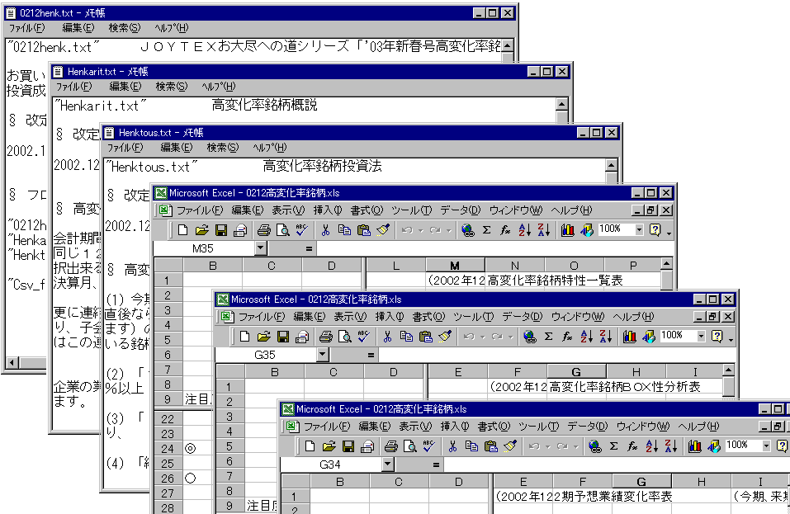
Task: Click the Cut scissors icon in the G34 Excel window
Action: (452, 446)
